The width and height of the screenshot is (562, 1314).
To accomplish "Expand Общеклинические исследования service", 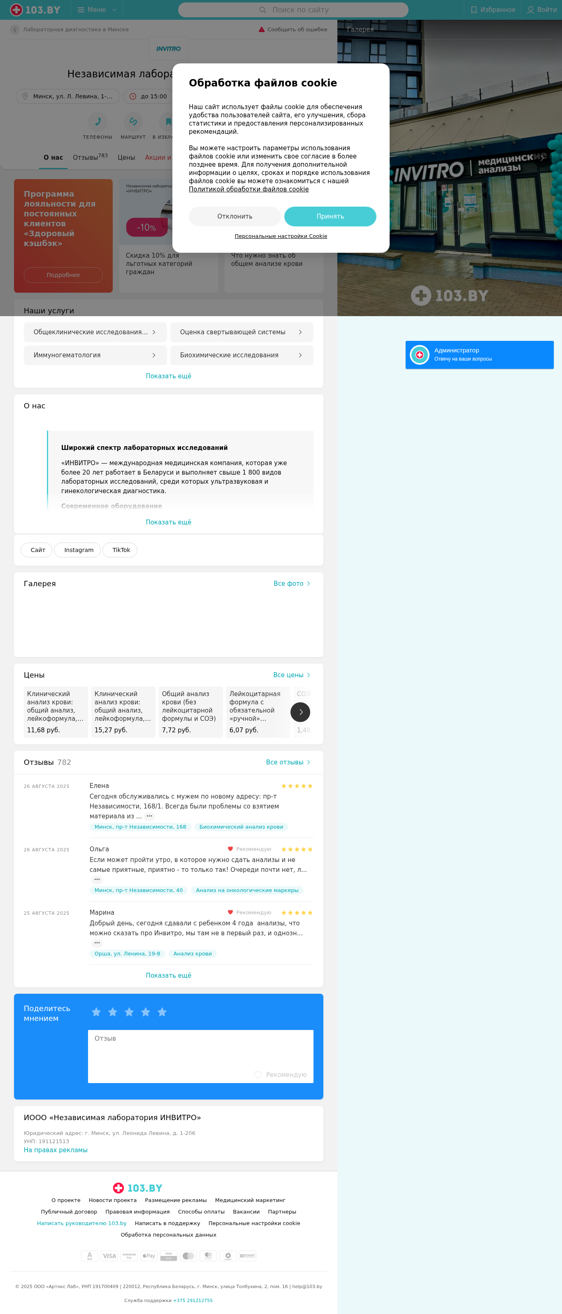I will [95, 332].
